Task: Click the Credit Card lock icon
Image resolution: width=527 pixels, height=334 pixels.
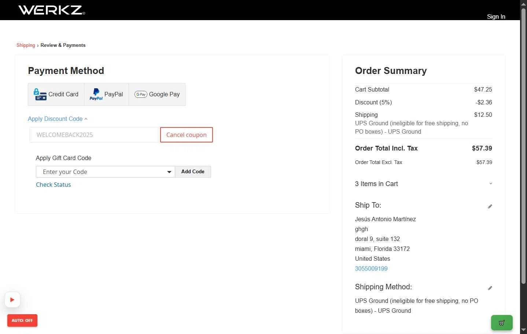Action: [x=40, y=94]
